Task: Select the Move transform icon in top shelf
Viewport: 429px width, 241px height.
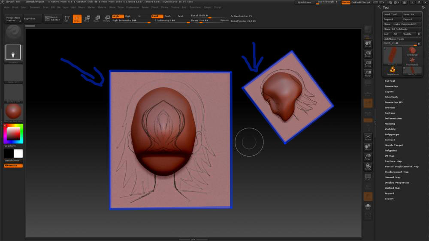Action: pos(87,19)
